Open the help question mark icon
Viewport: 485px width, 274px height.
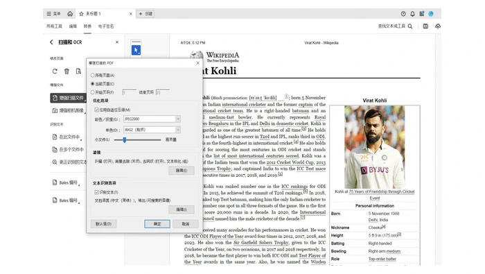click(x=403, y=14)
